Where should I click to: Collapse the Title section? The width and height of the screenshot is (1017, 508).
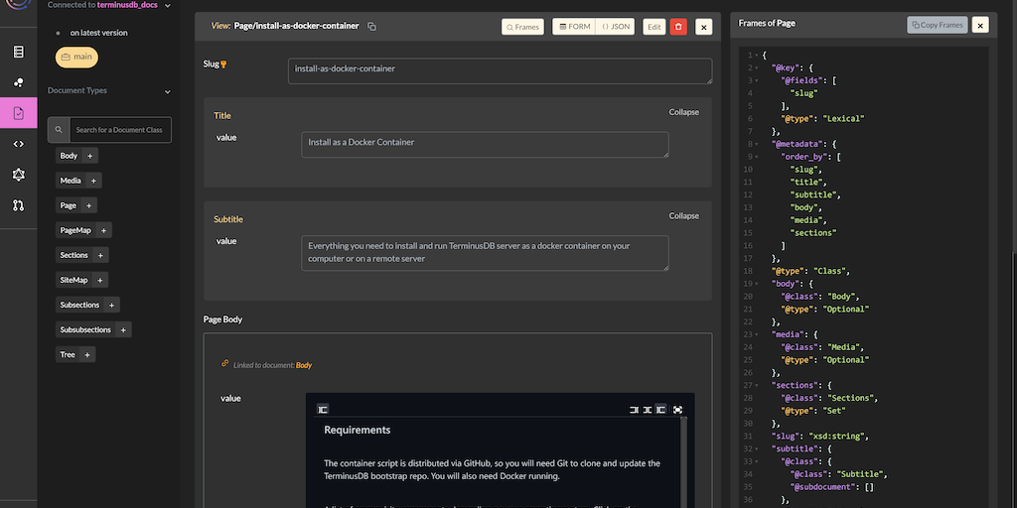click(683, 112)
